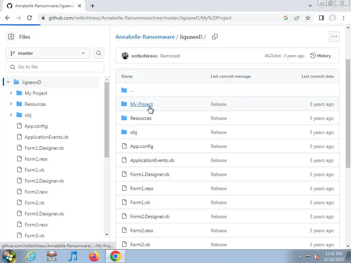Close the Annabelle-Ransomware tab
Viewport: 351px width, 263px height.
pyautogui.click(x=80, y=6)
